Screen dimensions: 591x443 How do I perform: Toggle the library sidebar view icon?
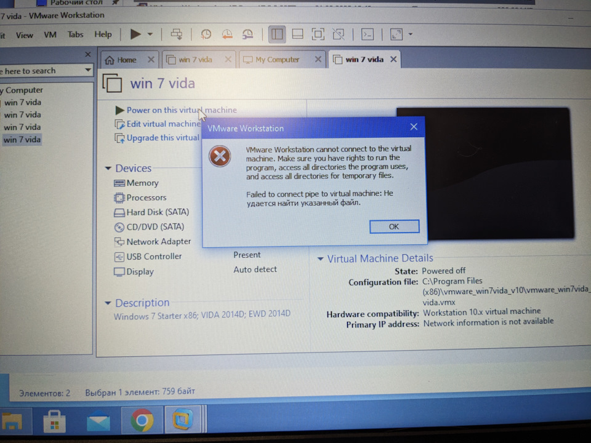point(277,34)
